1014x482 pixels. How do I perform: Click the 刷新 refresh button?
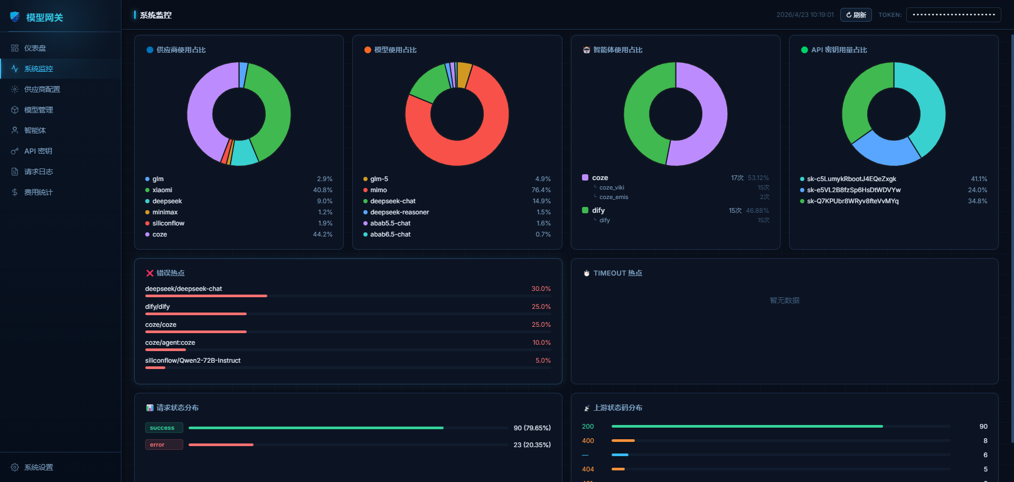[856, 15]
